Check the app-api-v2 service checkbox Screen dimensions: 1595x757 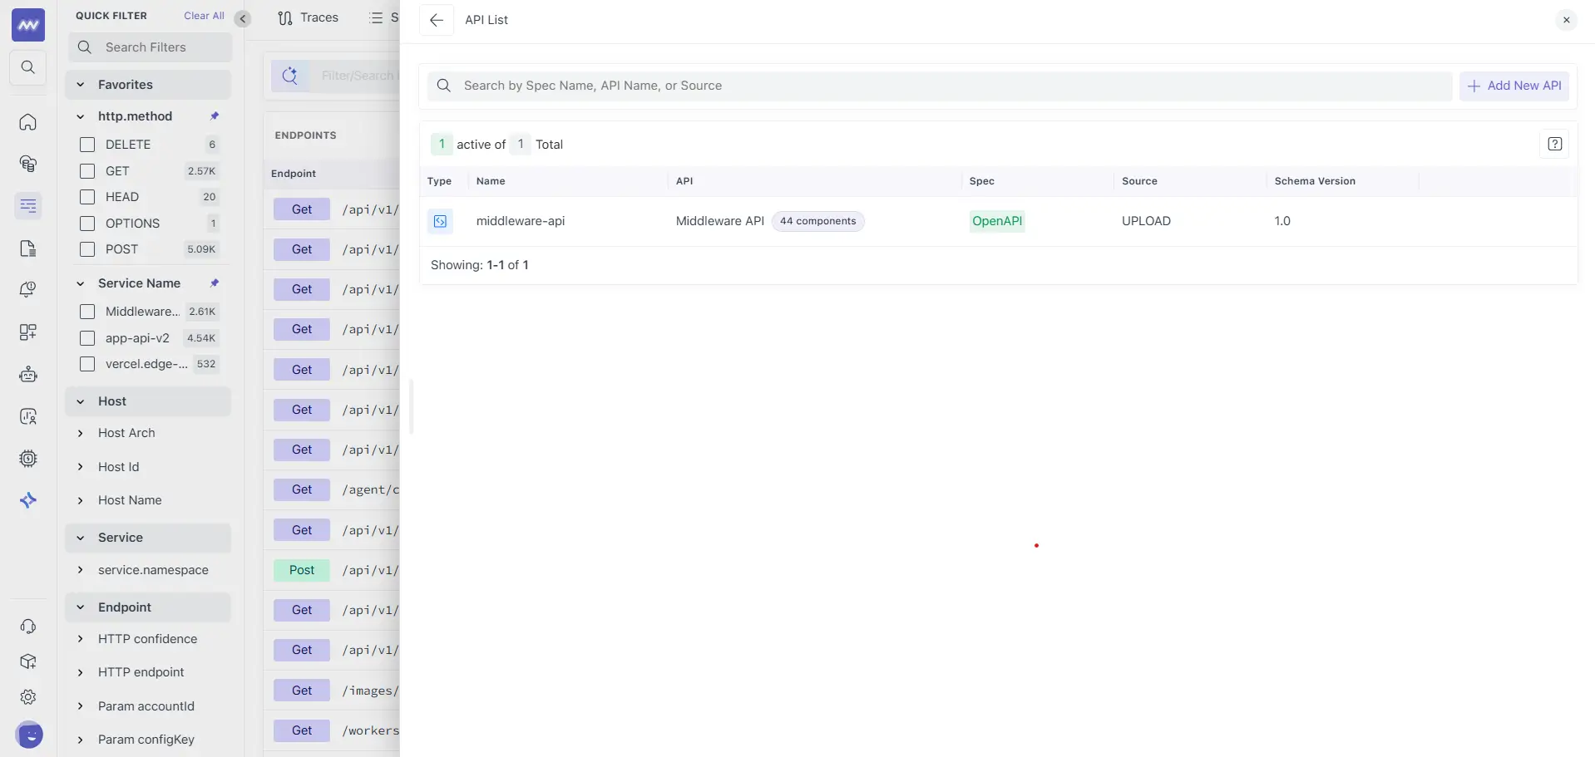86,338
